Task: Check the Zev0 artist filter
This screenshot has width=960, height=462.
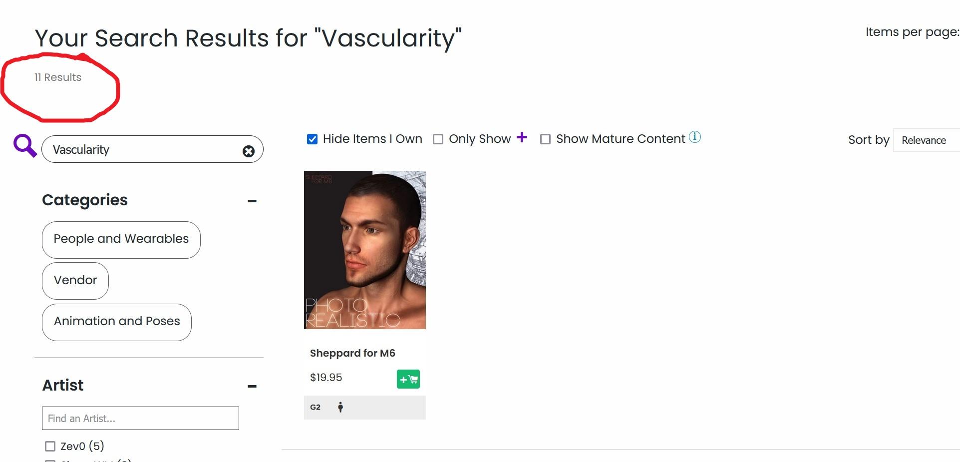Action: [x=50, y=446]
